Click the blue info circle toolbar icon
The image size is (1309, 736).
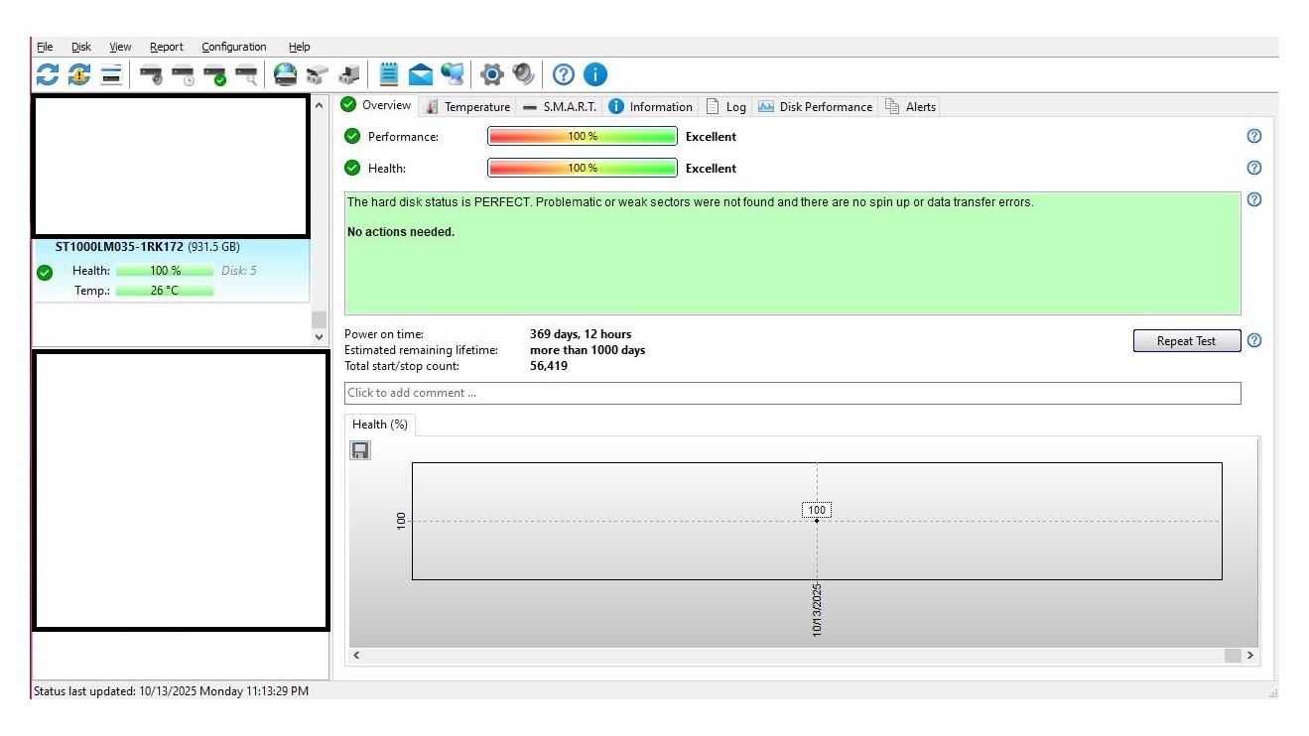click(595, 74)
